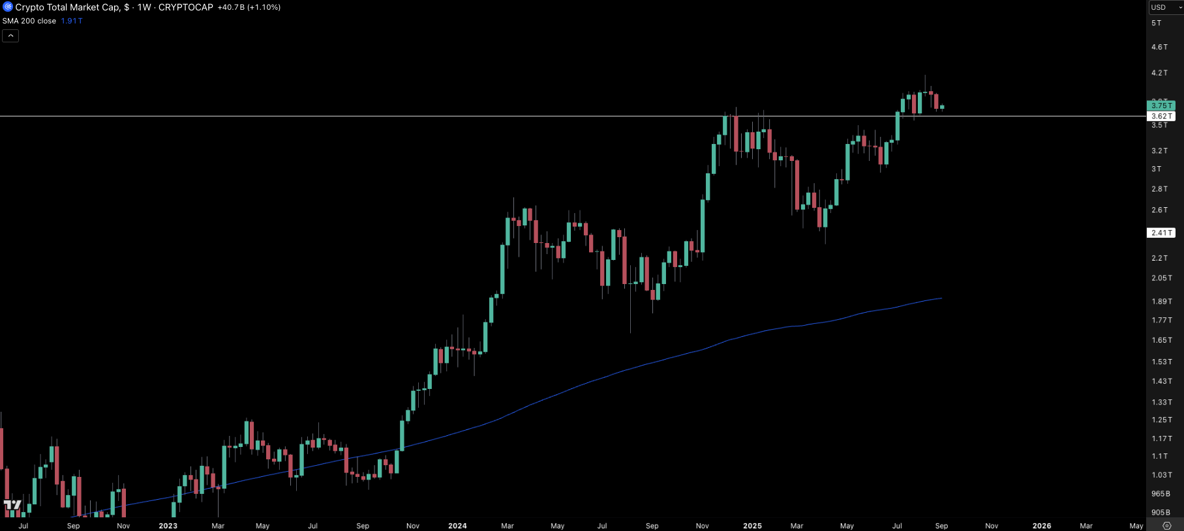Click the Crypto Total Market Cap symbol icon
This screenshot has width=1184, height=531.
pyautogui.click(x=8, y=7)
